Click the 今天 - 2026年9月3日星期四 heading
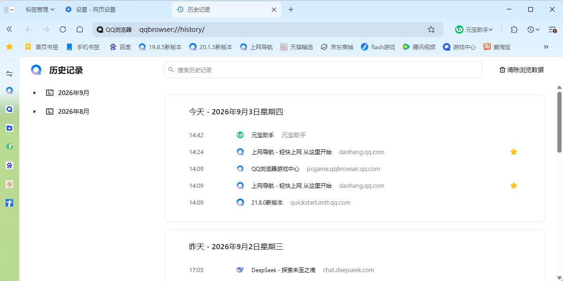Image resolution: width=563 pixels, height=281 pixels. point(236,112)
